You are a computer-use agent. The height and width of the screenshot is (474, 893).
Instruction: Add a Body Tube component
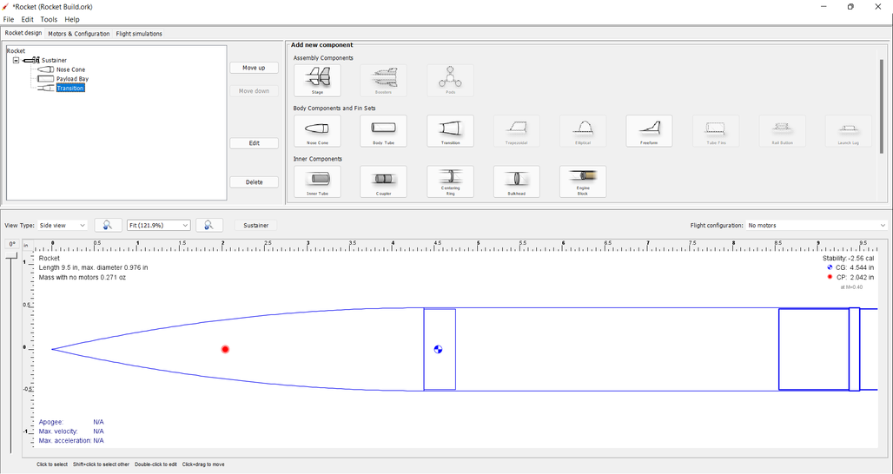[x=383, y=131]
